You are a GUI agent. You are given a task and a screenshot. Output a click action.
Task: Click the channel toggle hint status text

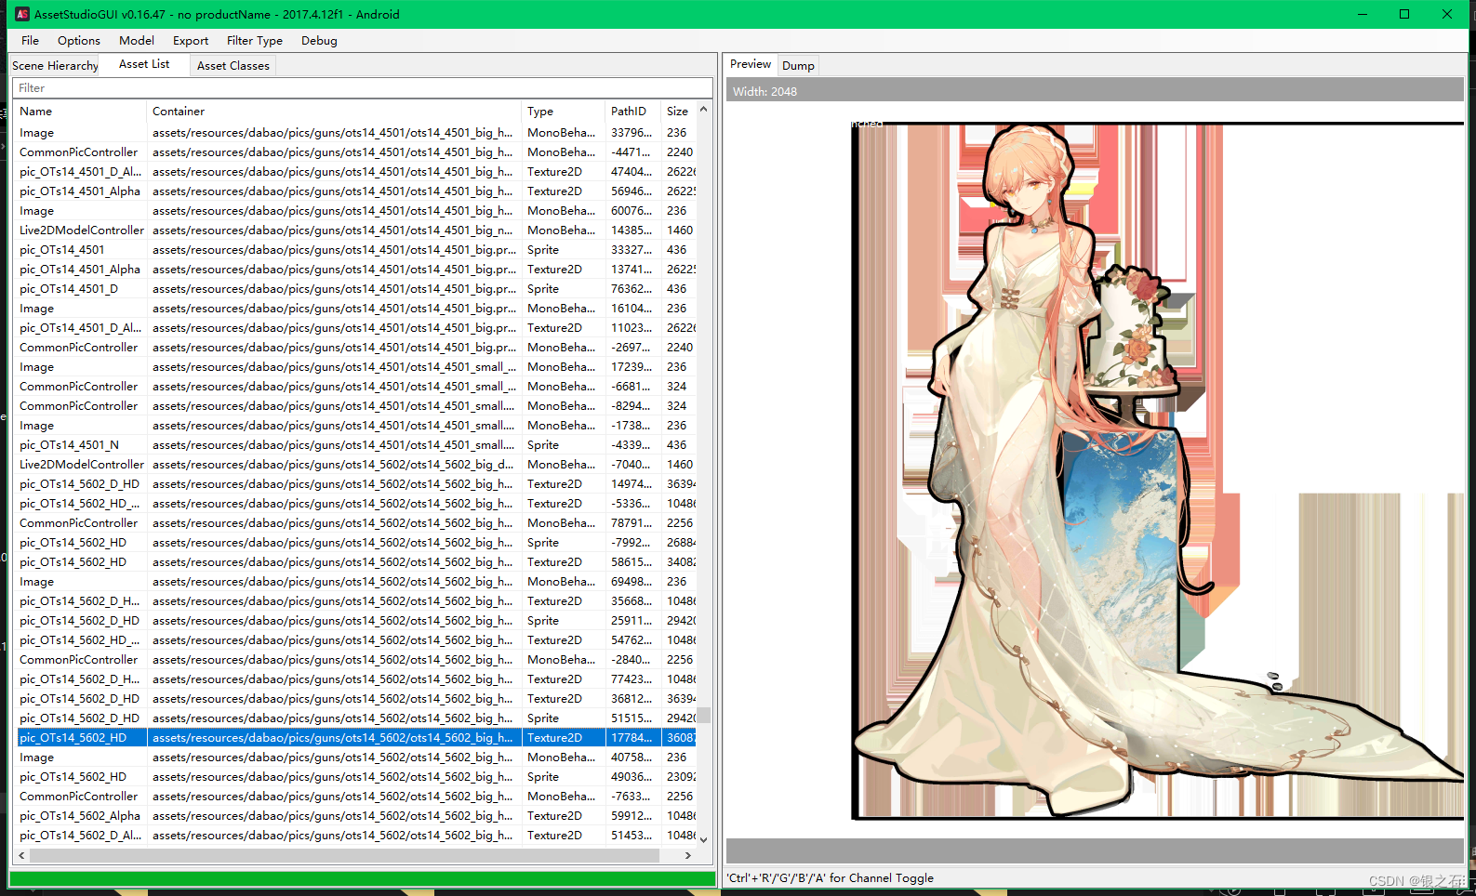click(831, 877)
